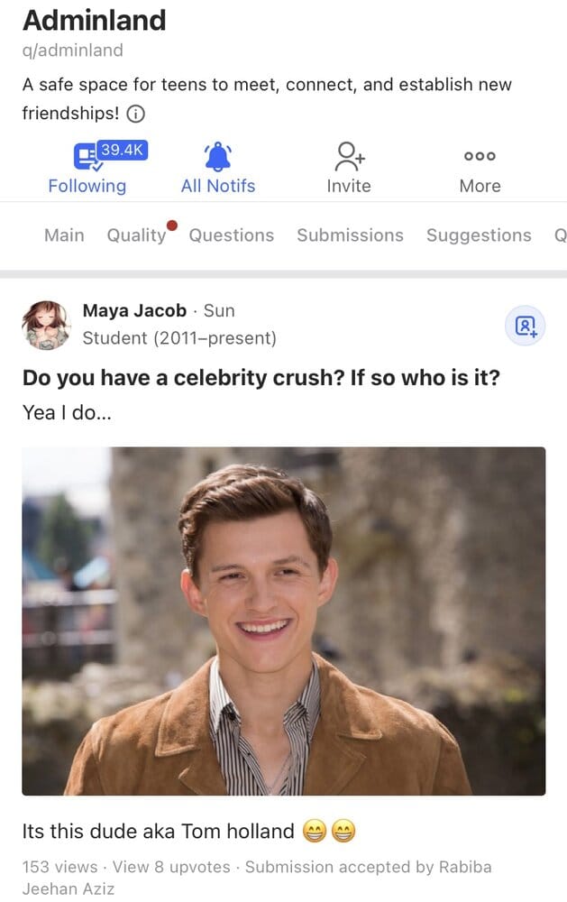Viewport: 567px width, 902px height.
Task: Click the info icon after friendships
Action: pyautogui.click(x=136, y=114)
